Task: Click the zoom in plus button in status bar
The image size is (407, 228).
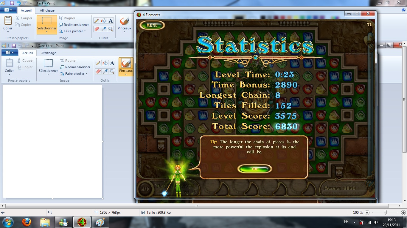Action: [403, 213]
